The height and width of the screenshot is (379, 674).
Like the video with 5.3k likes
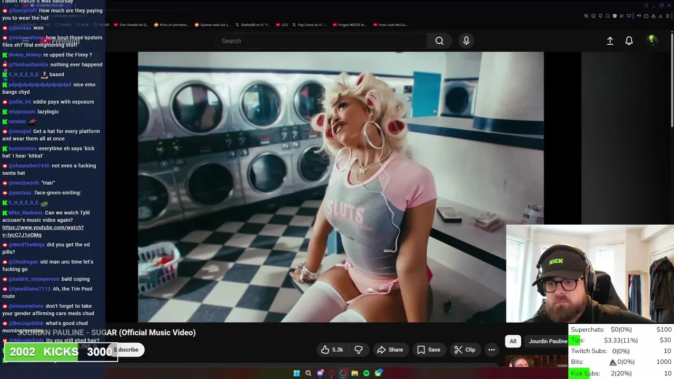(332, 350)
